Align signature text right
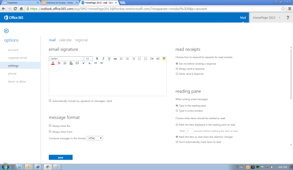Viewport: 293px width, 170px height. (133, 58)
